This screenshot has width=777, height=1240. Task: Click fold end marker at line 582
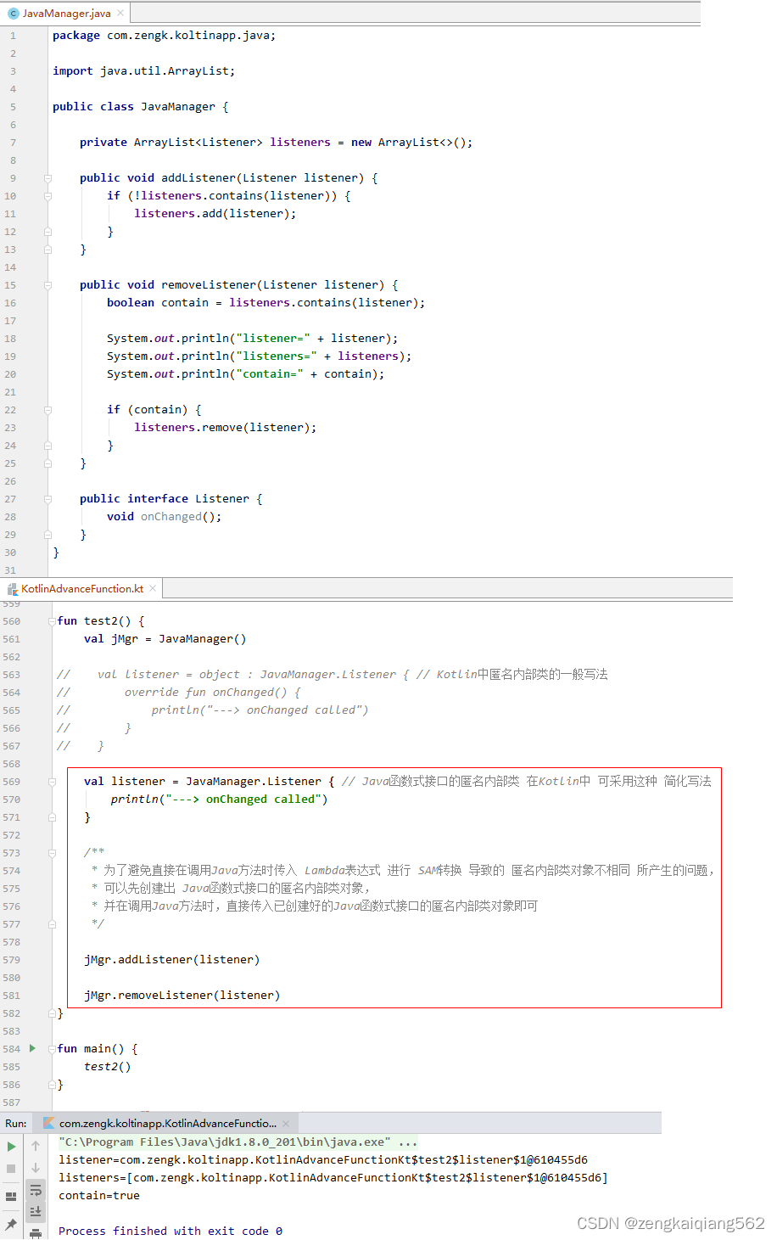click(x=53, y=1013)
